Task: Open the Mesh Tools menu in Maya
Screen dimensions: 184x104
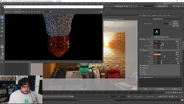Action: point(48,4)
